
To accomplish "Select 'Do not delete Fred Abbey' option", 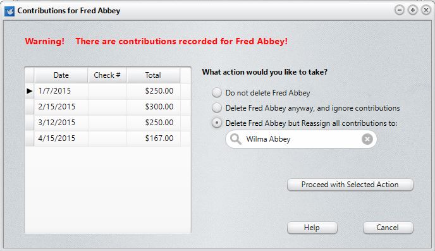I will pos(217,92).
